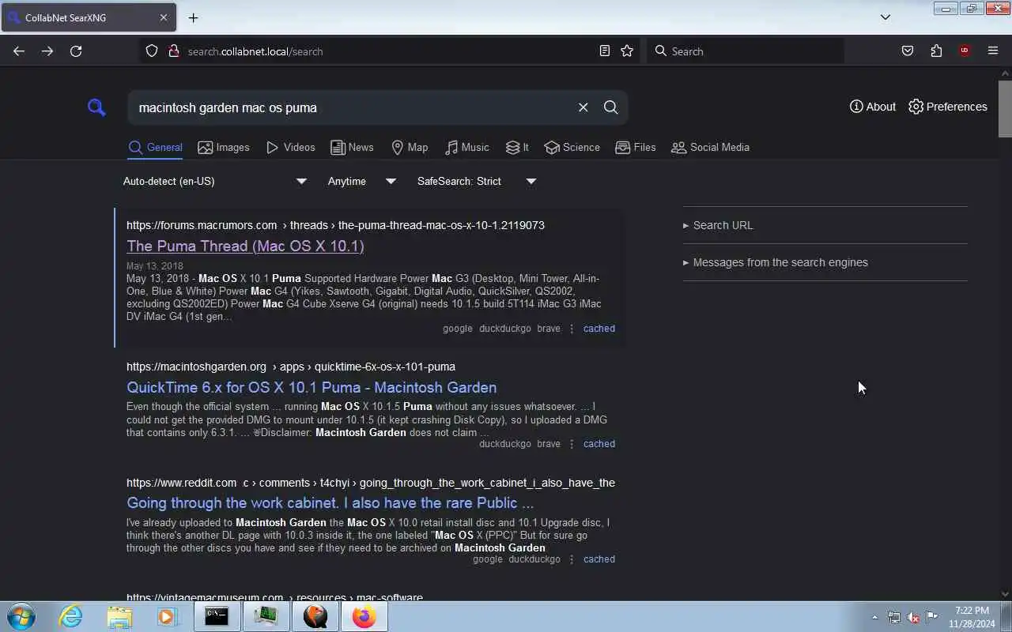The width and height of the screenshot is (1012, 632).
Task: Click the Firefox taskbar icon
Action: 364,616
